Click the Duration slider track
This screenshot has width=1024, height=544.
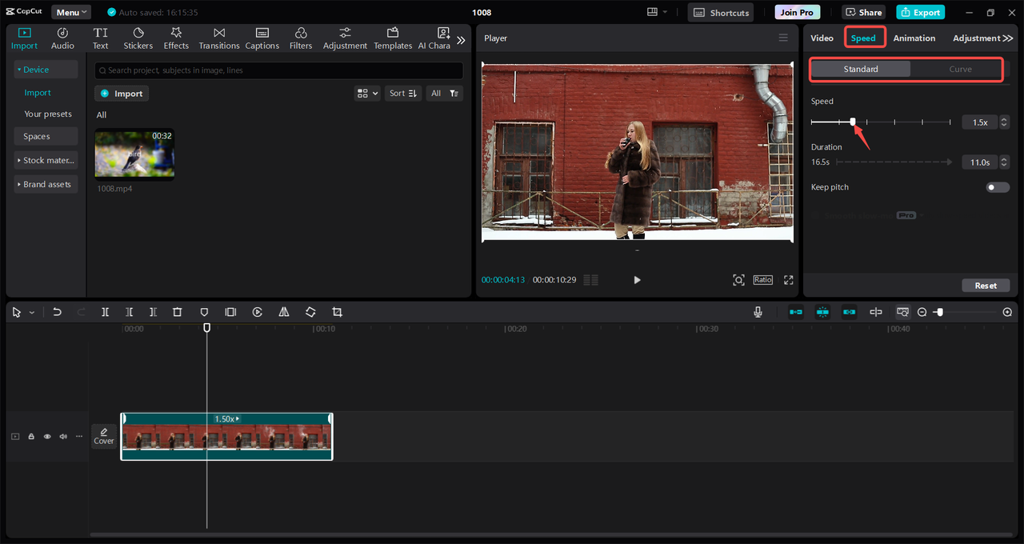[894, 162]
